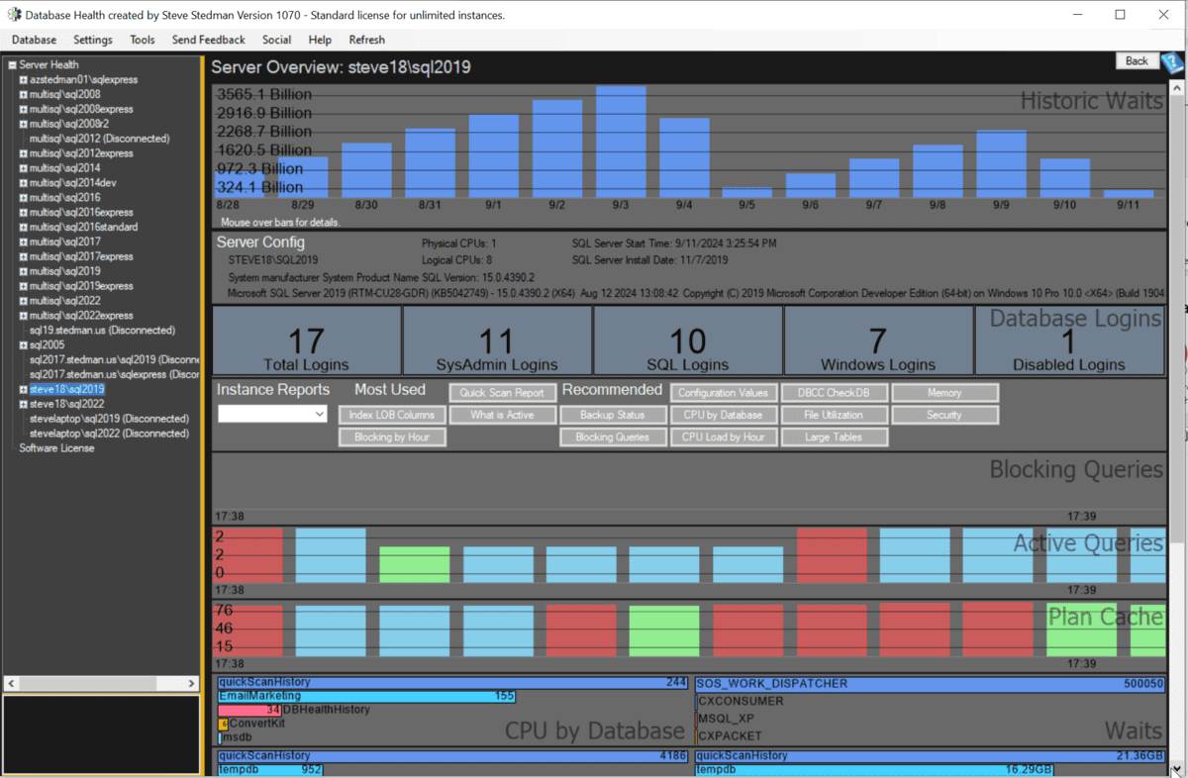Expand steve18\sql2022 node

[x=23, y=404]
